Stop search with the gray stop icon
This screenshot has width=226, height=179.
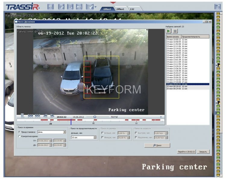175,31
